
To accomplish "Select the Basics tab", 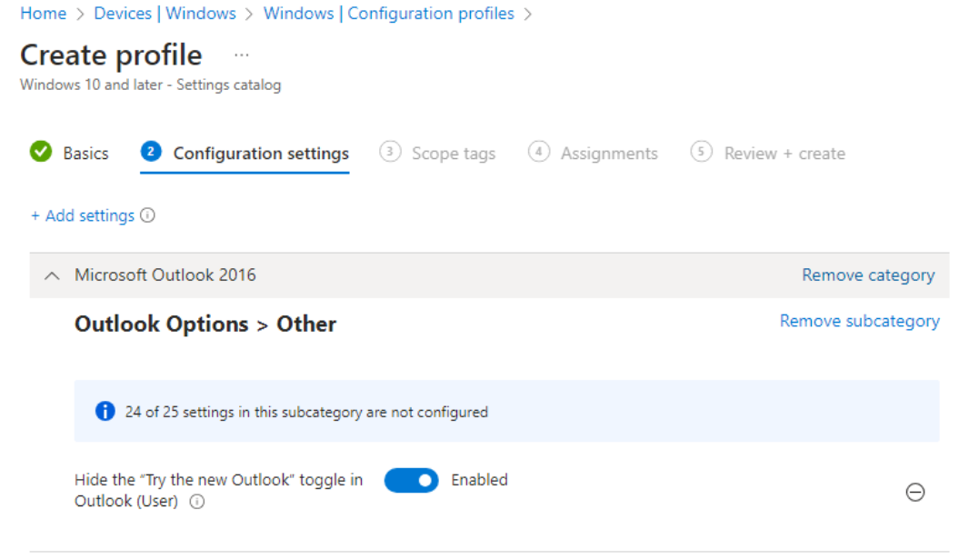I will (85, 153).
